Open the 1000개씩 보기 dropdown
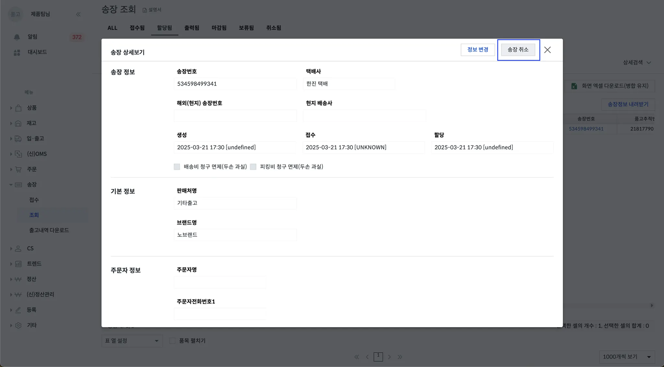 pos(626,357)
